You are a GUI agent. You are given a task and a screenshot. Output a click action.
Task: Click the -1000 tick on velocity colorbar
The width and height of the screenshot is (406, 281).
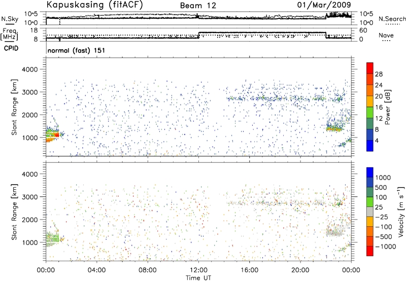coord(385,247)
